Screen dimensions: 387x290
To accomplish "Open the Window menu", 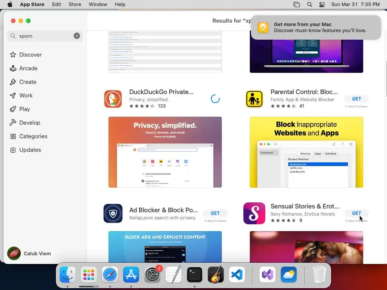I will pos(98,4).
